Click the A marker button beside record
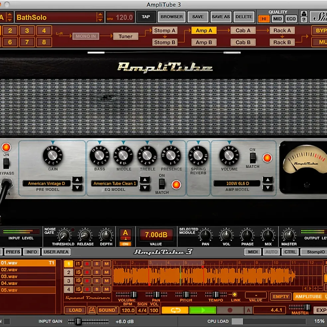Screen dimensions: 327x327 point(249,310)
